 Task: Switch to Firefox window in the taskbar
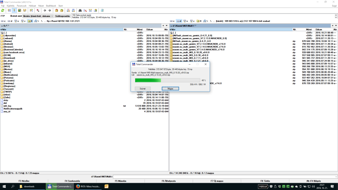click(x=88, y=187)
